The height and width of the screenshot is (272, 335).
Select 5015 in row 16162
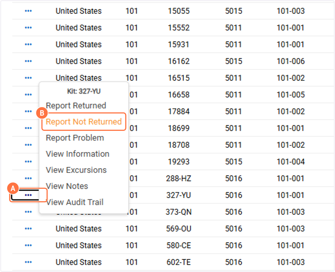[234, 61]
